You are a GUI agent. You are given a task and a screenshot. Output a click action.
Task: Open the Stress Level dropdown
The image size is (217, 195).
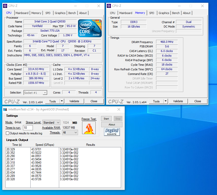51,123
